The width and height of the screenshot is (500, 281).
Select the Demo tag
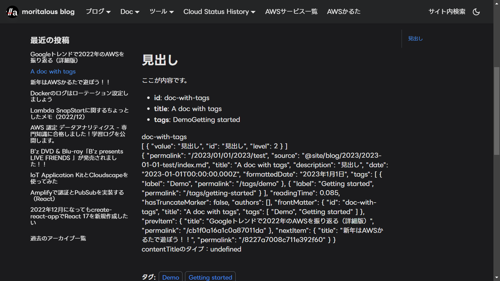171,277
